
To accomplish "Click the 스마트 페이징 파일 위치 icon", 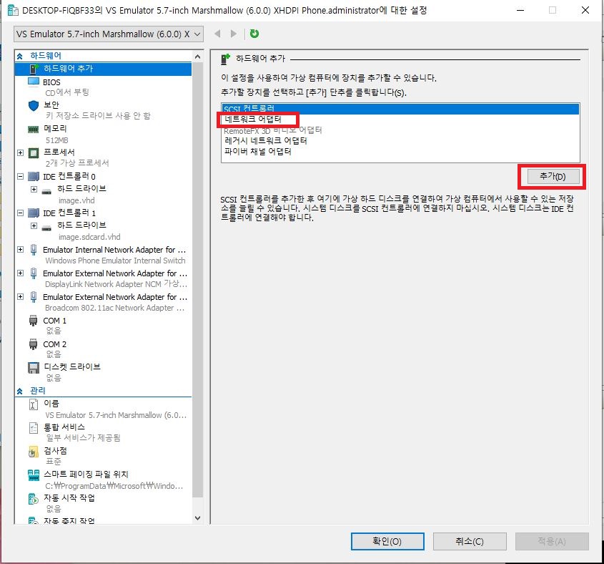I will pyautogui.click(x=34, y=475).
